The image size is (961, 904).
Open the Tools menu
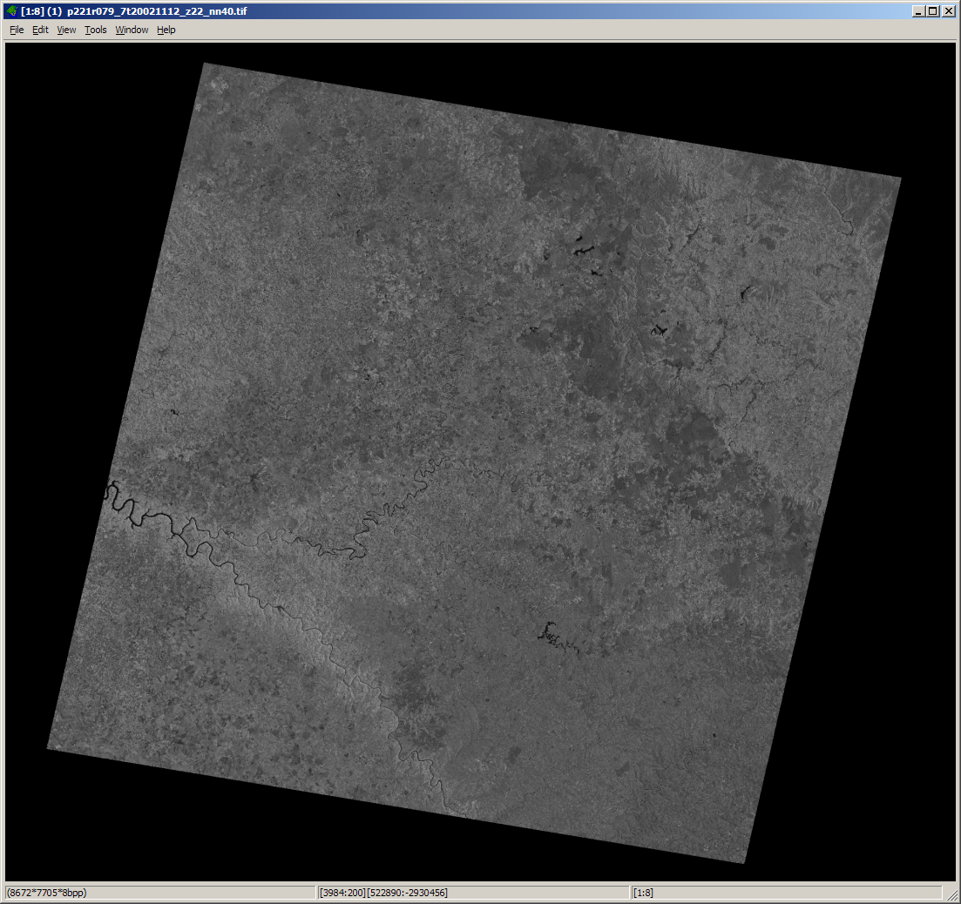(x=96, y=30)
